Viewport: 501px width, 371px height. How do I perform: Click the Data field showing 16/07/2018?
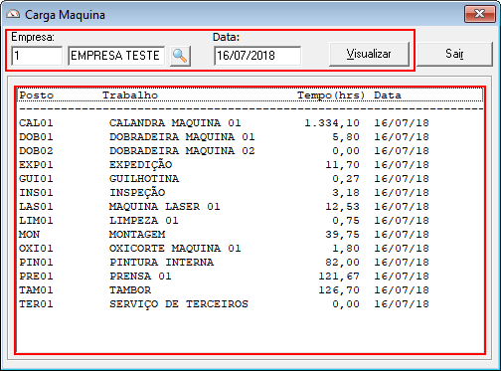tap(257, 56)
